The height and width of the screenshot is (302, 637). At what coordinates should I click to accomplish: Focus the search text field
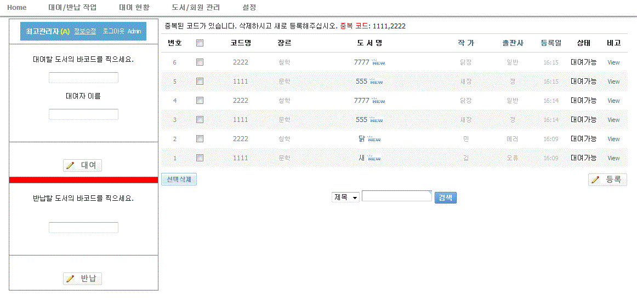tap(396, 196)
